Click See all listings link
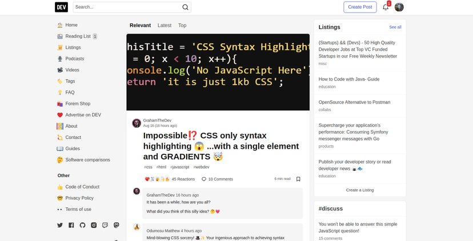This screenshot has width=473, height=241. pyautogui.click(x=395, y=27)
